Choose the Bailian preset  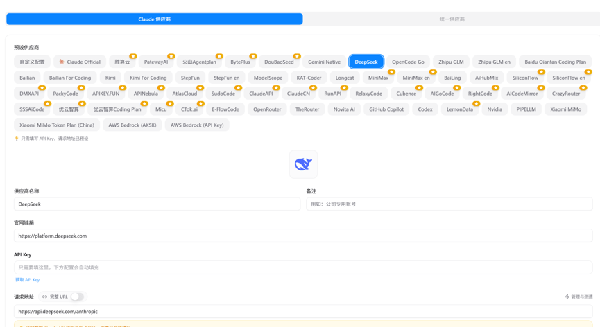point(27,78)
